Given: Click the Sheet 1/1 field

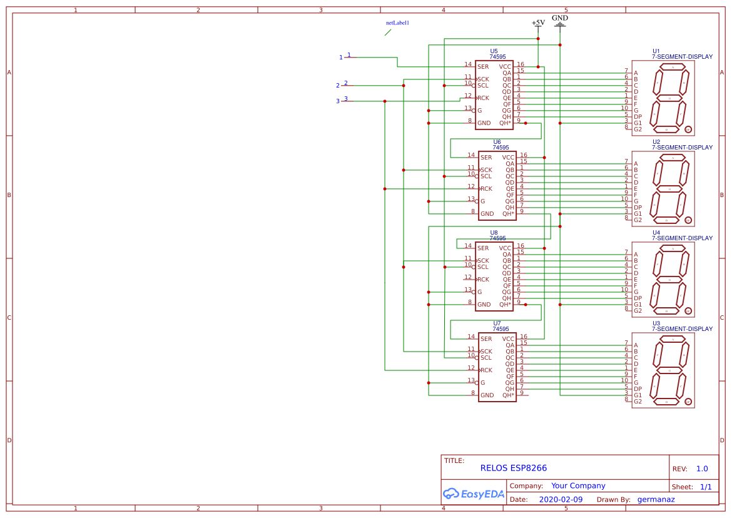Looking at the screenshot, I should pos(707,487).
